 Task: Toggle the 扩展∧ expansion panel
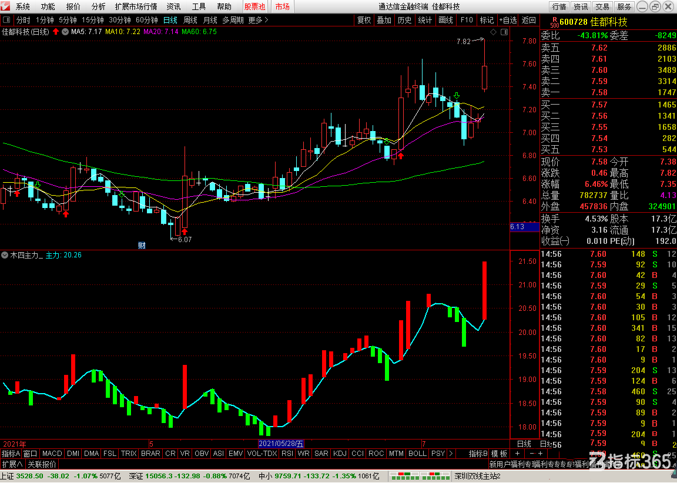pos(12,464)
